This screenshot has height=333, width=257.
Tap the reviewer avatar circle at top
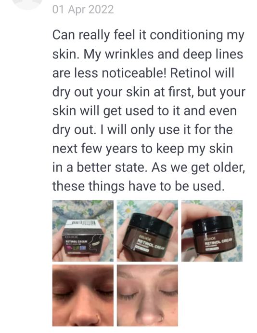point(27,3)
